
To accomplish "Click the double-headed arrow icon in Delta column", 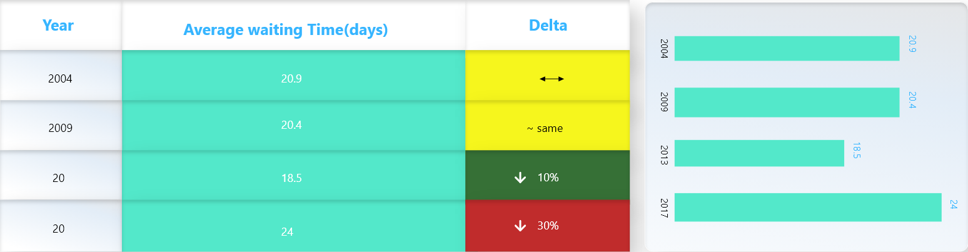I will (x=552, y=79).
